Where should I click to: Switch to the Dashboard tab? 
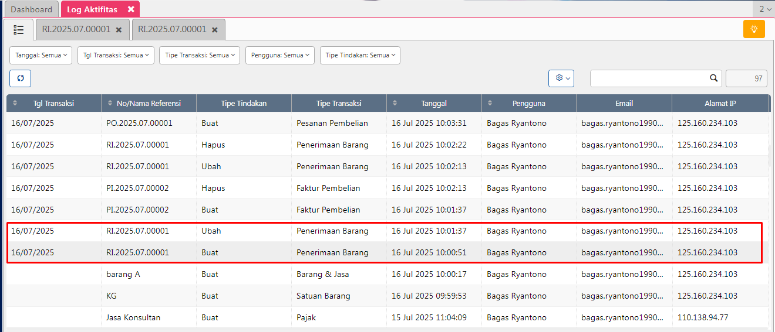click(x=31, y=9)
